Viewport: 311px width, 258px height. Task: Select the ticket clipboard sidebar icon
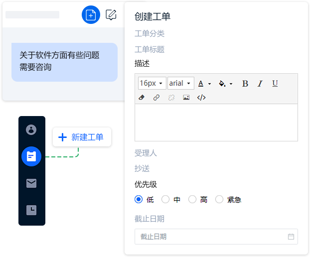(x=31, y=156)
